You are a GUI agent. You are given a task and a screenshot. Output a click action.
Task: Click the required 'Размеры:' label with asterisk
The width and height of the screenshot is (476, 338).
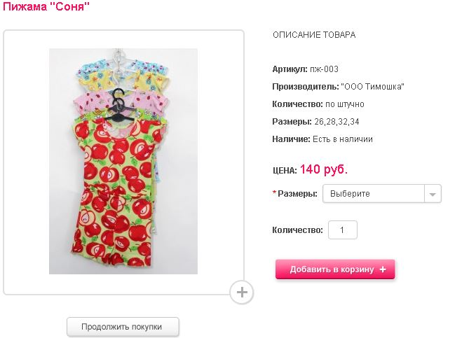pyautogui.click(x=297, y=194)
